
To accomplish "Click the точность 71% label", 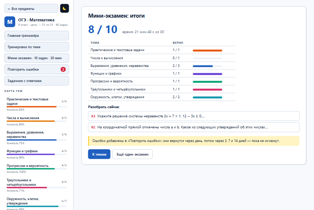I will [16, 191].
